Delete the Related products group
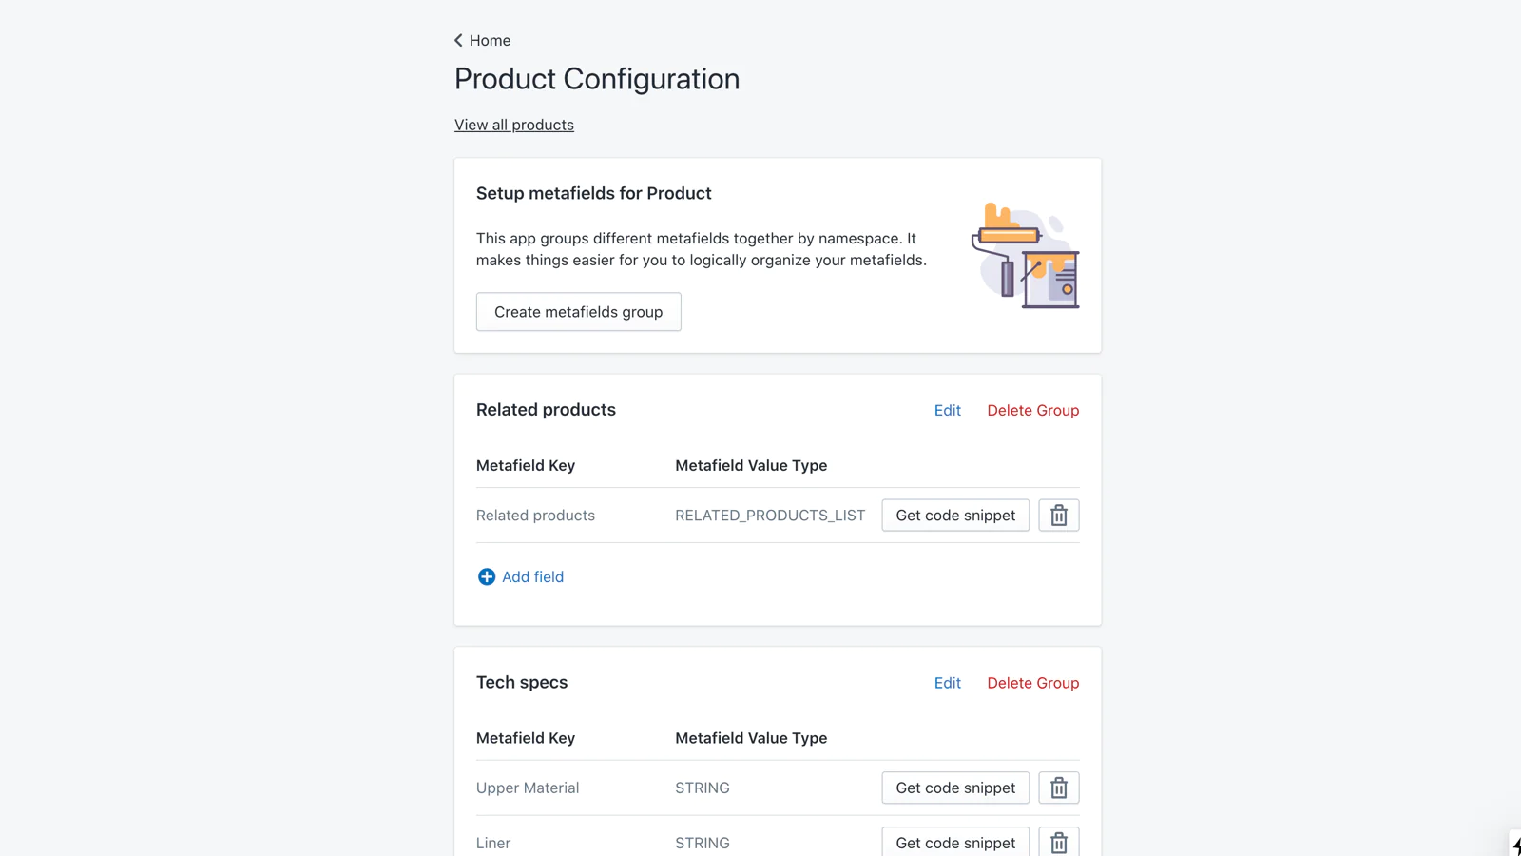1521x856 pixels. pyautogui.click(x=1032, y=410)
